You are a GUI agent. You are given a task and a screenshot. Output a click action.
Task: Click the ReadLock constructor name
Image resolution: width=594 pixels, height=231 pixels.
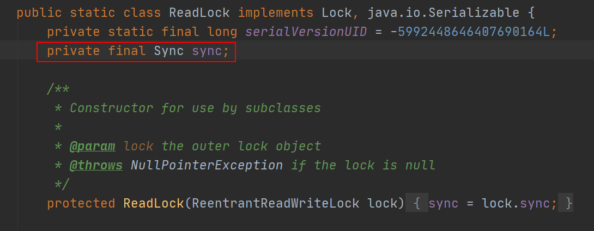154,204
